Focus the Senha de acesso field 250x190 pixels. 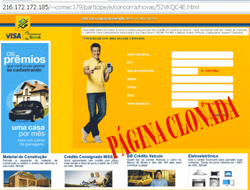[184, 104]
